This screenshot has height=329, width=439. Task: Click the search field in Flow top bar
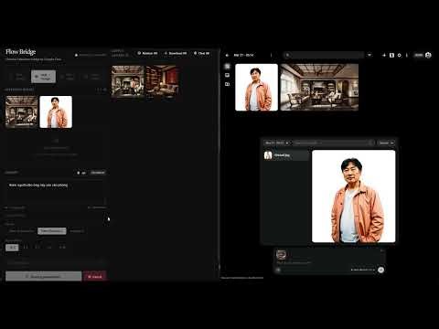323,55
